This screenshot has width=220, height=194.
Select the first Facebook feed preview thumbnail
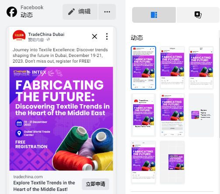tap(143, 68)
